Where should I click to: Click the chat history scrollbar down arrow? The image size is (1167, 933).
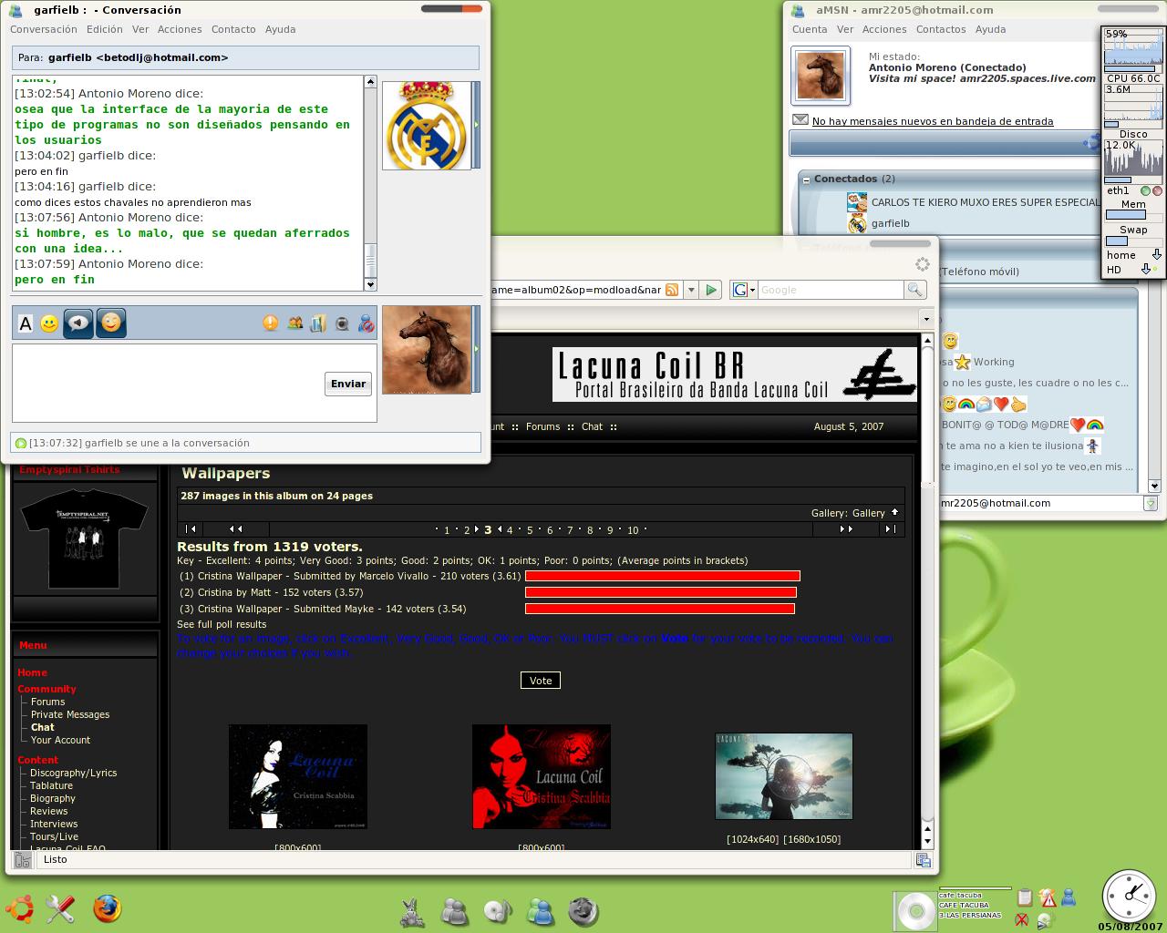(x=370, y=284)
